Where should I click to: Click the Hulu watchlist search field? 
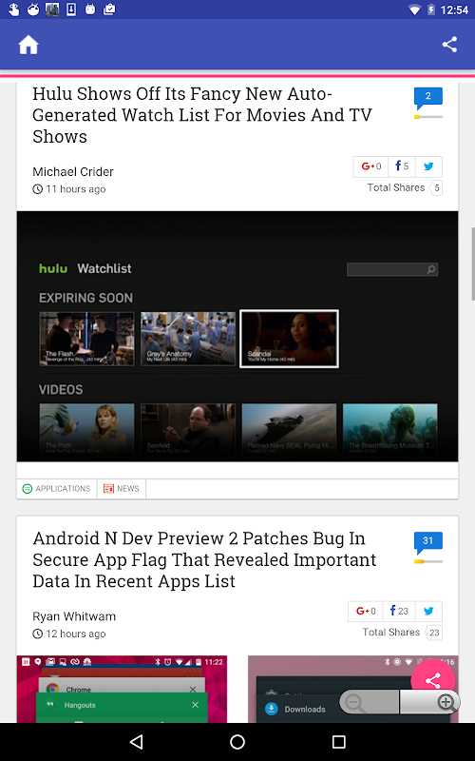[x=392, y=269]
